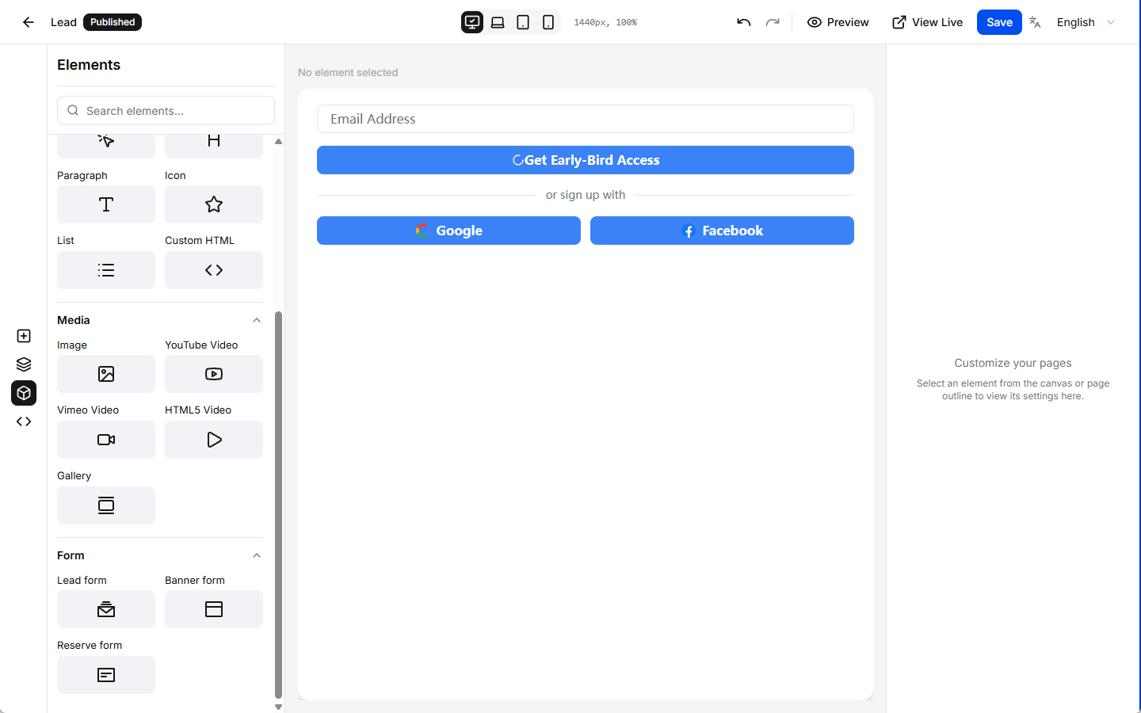Collapse the Form section

coord(257,555)
